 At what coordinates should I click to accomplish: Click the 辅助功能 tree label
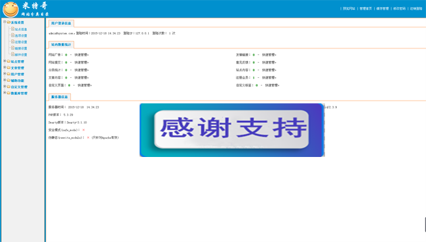pos(18,80)
